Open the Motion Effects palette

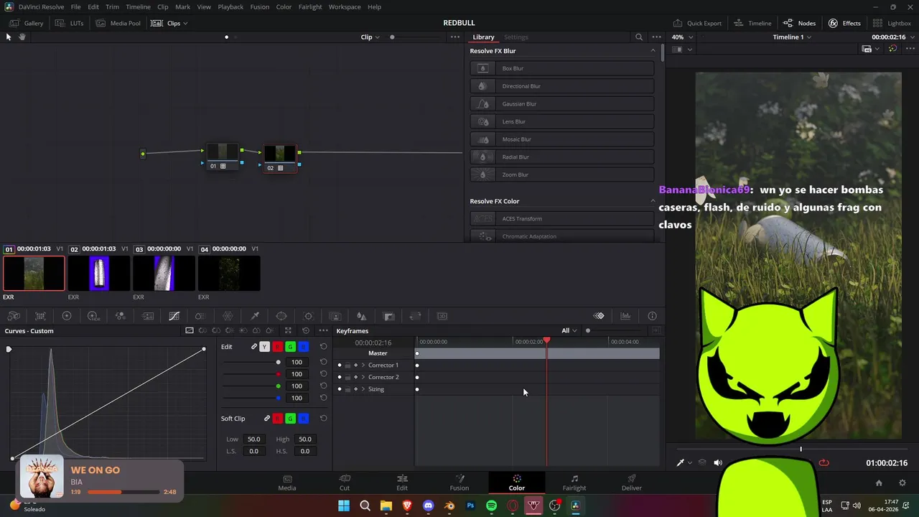[x=147, y=316]
